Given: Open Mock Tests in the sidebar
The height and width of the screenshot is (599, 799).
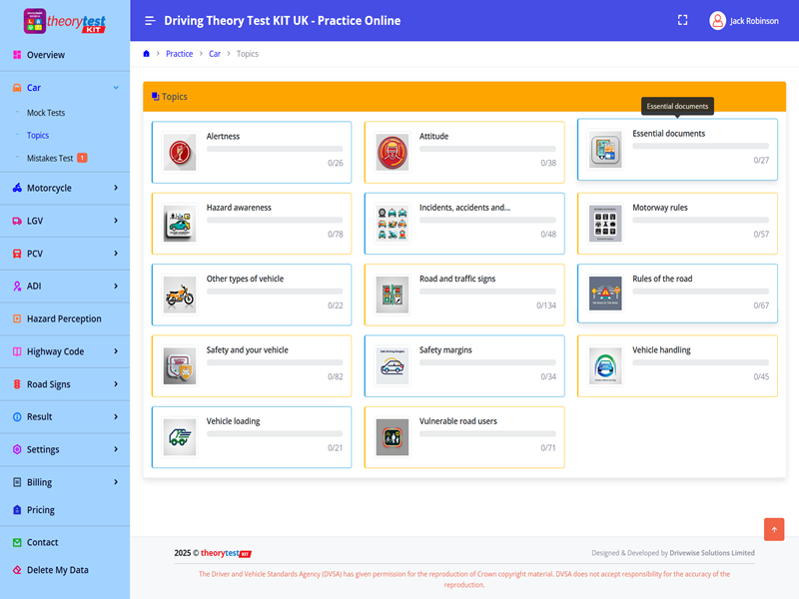Looking at the screenshot, I should click(x=46, y=113).
